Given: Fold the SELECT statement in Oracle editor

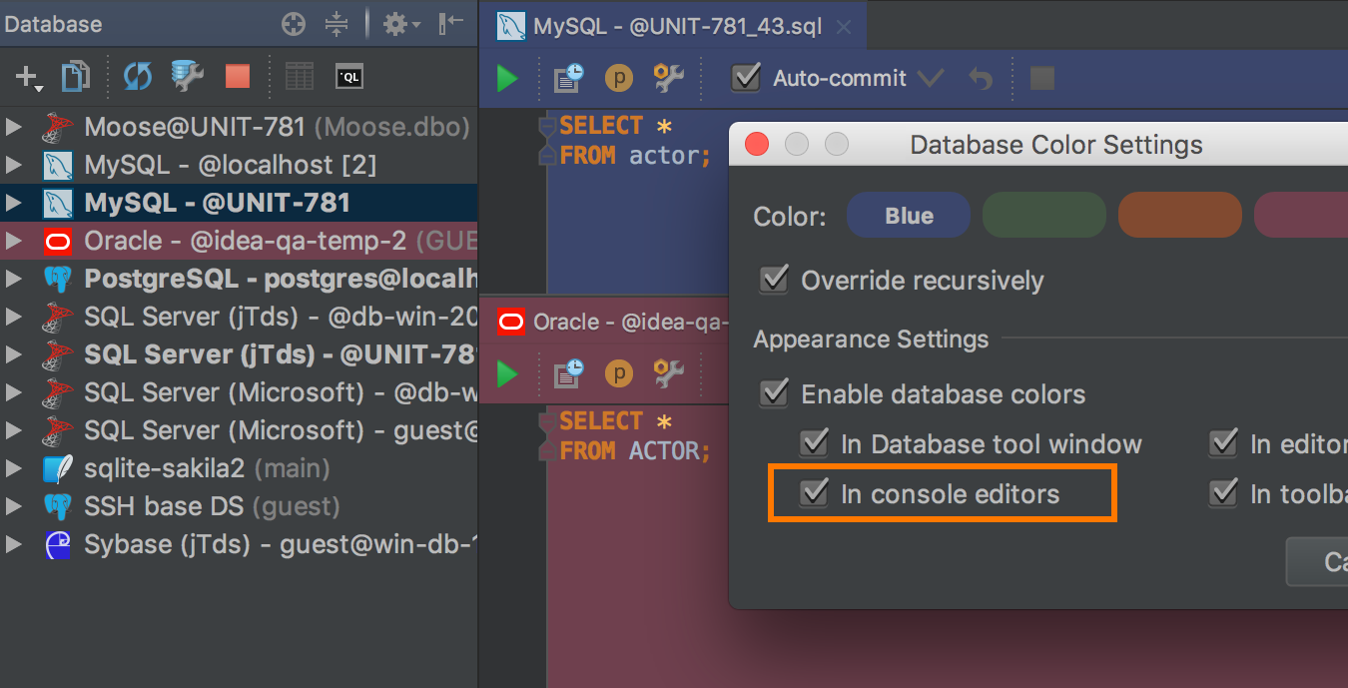Looking at the screenshot, I should [x=547, y=422].
